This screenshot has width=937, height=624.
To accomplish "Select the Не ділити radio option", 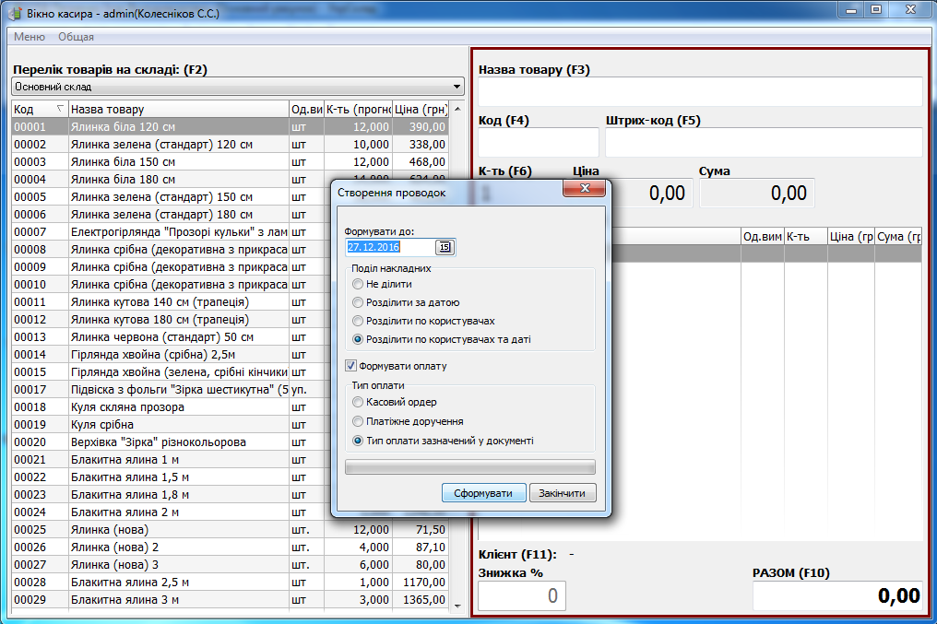I will coord(358,284).
